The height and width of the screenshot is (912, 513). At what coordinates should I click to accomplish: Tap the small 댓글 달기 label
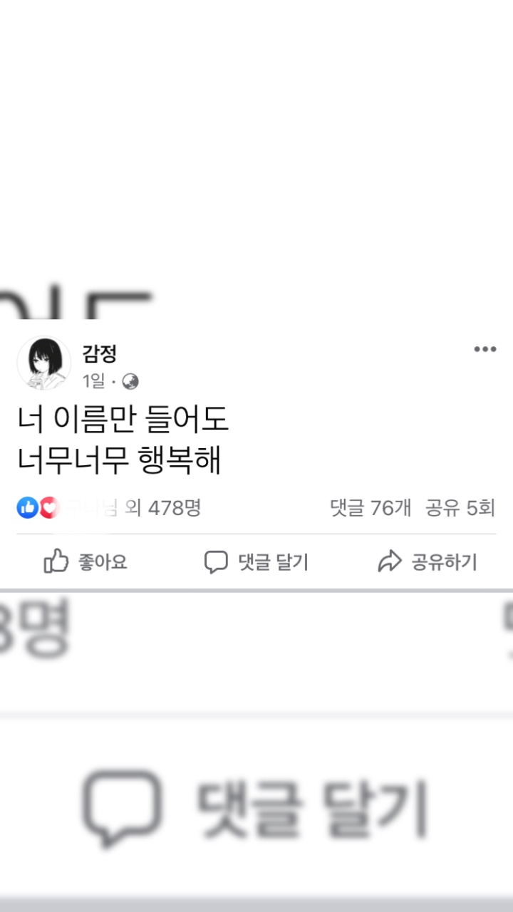(x=273, y=562)
